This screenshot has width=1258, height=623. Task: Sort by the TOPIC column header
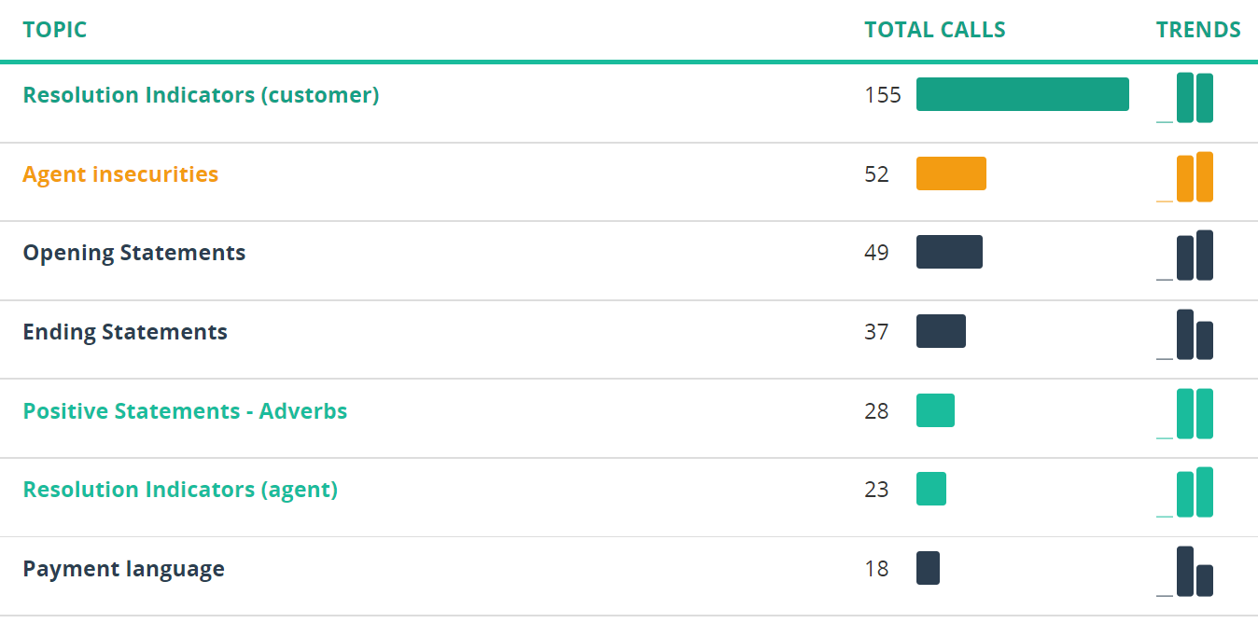[55, 30]
